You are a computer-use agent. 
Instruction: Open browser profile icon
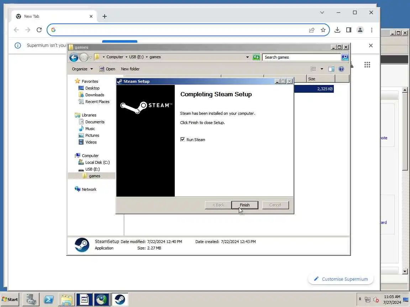pos(360,30)
